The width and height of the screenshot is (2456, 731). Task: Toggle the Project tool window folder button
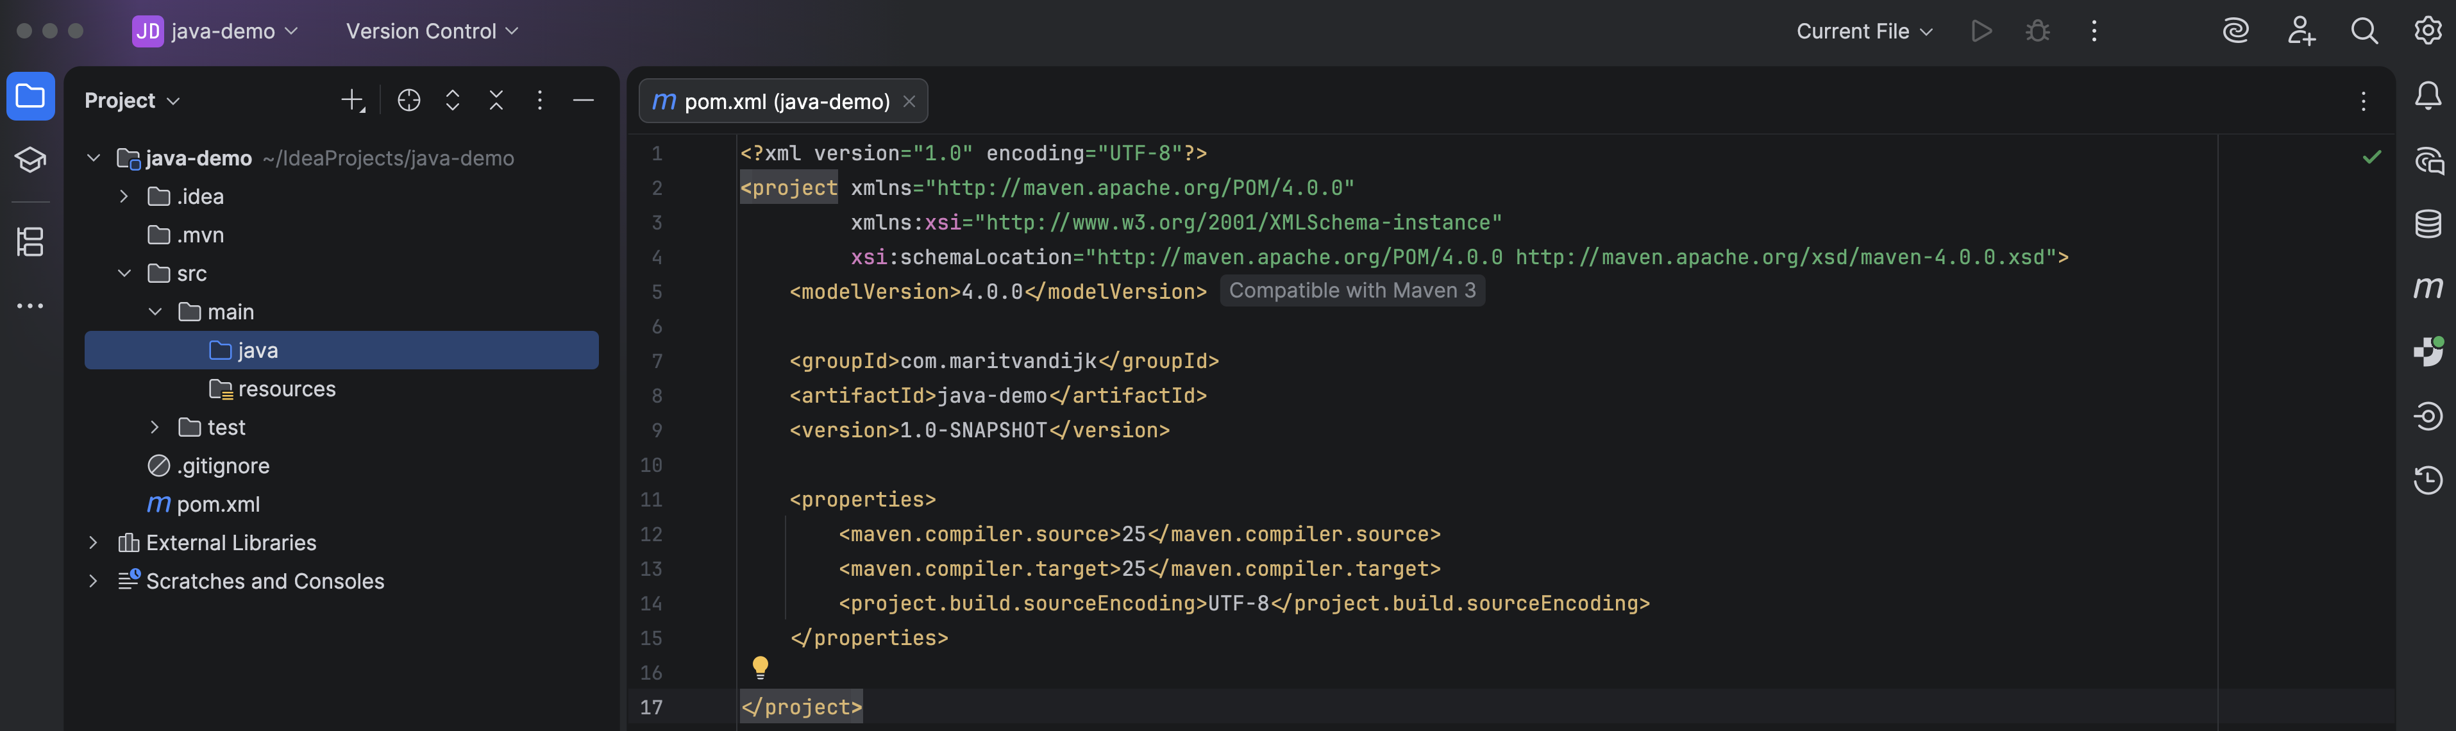(x=31, y=96)
